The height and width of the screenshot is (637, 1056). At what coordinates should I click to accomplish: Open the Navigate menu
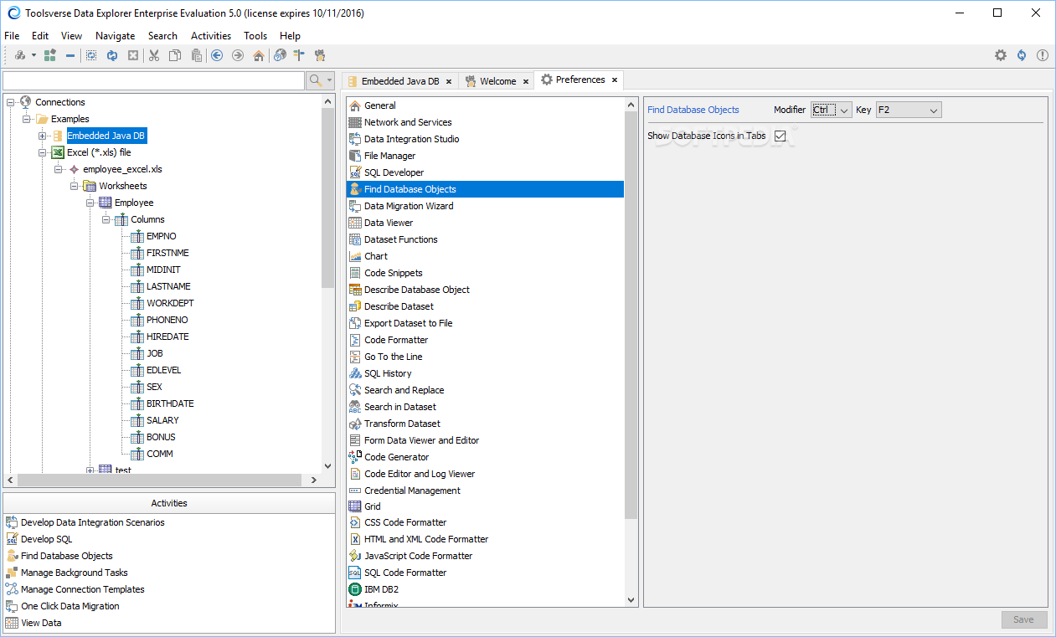[116, 36]
